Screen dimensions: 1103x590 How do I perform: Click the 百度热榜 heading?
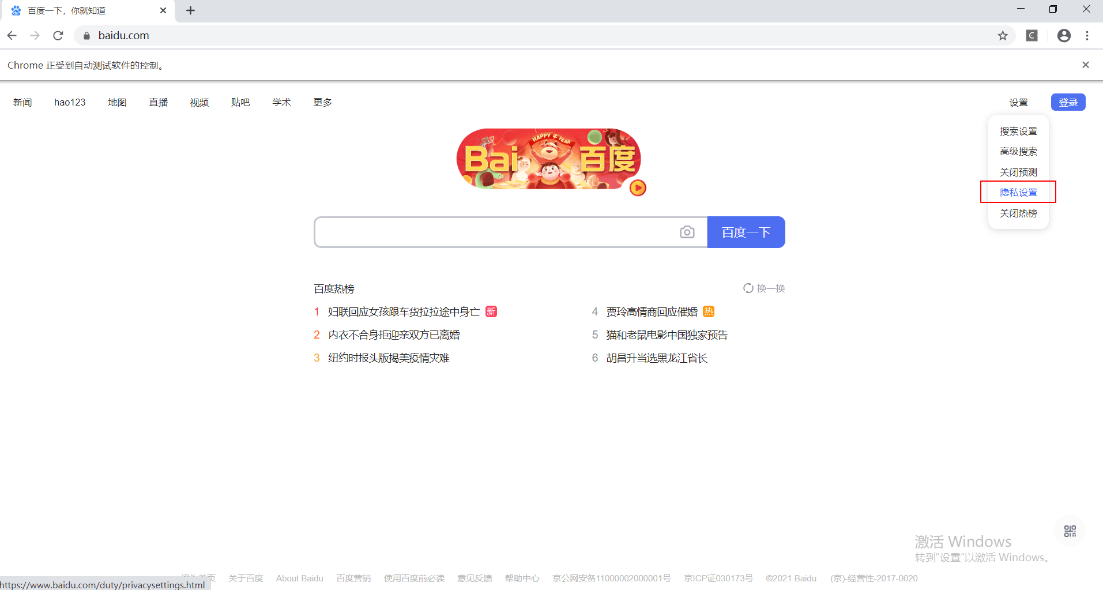coord(334,288)
